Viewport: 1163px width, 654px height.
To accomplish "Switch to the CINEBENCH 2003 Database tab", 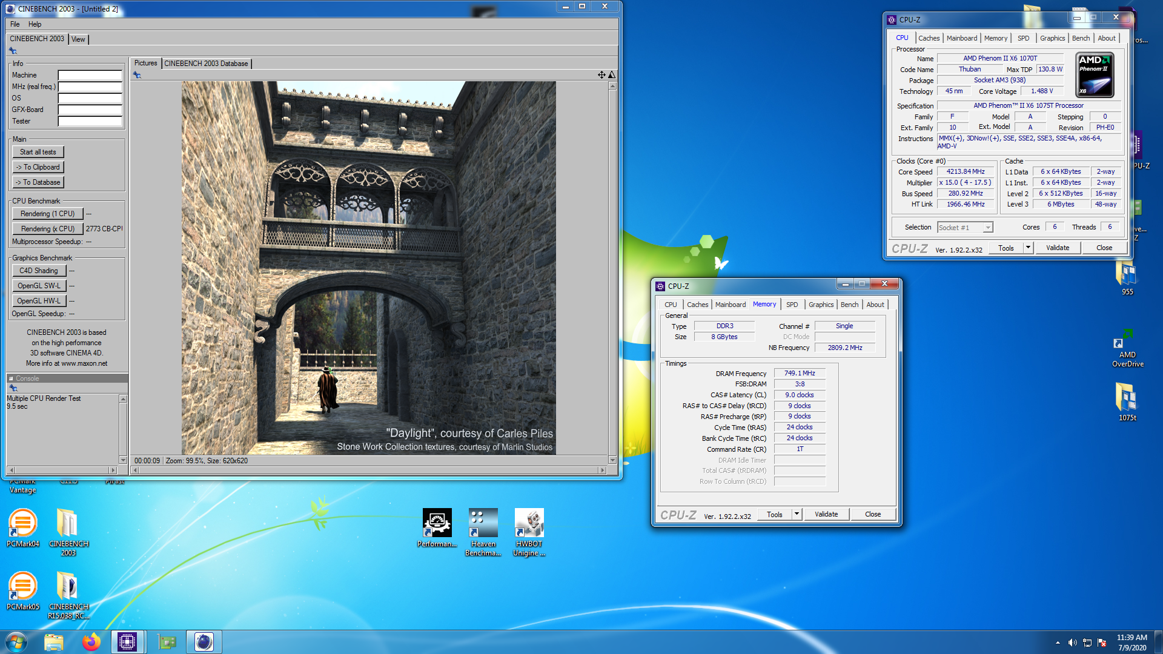I will pyautogui.click(x=206, y=64).
